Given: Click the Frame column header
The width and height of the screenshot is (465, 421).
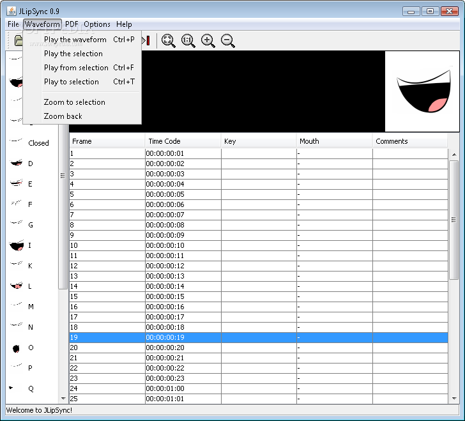Looking at the screenshot, I should coord(107,141).
